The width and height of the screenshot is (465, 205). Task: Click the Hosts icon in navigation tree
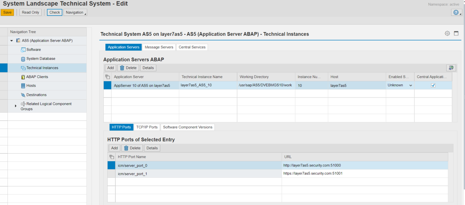pyautogui.click(x=23, y=86)
